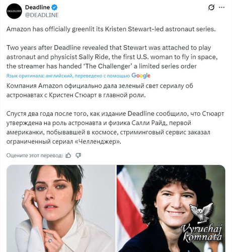Image resolution: width=232 pixels, height=252 pixels.
Task: Open the Grok explain icon
Action: pos(211,8)
